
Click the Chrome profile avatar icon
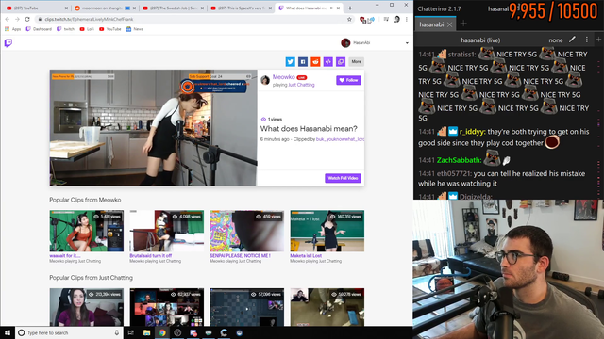(x=396, y=19)
